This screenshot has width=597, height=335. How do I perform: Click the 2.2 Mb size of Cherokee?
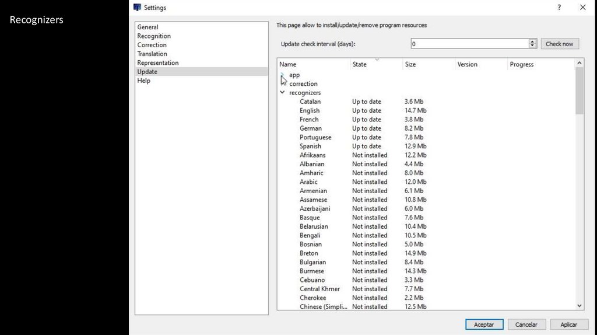pyautogui.click(x=413, y=298)
